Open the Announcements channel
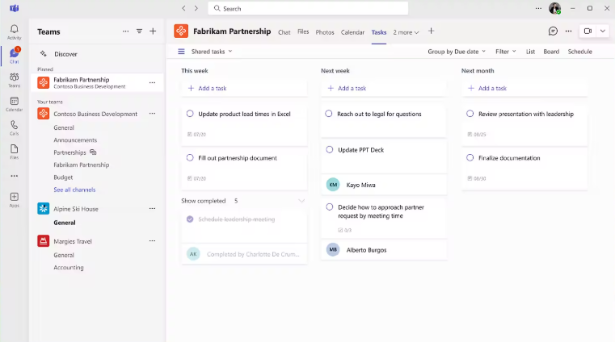This screenshot has height=342, width=615. 75,140
